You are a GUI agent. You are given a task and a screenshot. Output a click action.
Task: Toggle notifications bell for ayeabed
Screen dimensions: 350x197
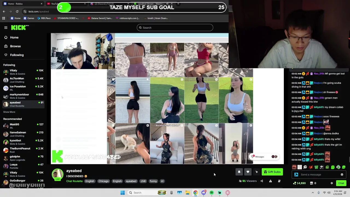point(239,172)
